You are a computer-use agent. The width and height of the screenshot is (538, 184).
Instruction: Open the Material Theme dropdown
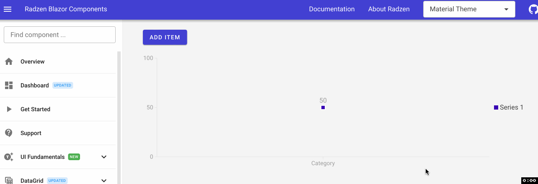point(469,9)
